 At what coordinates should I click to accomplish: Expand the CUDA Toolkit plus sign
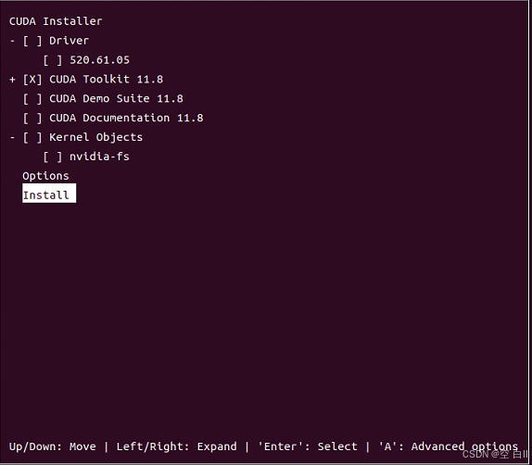(13, 80)
